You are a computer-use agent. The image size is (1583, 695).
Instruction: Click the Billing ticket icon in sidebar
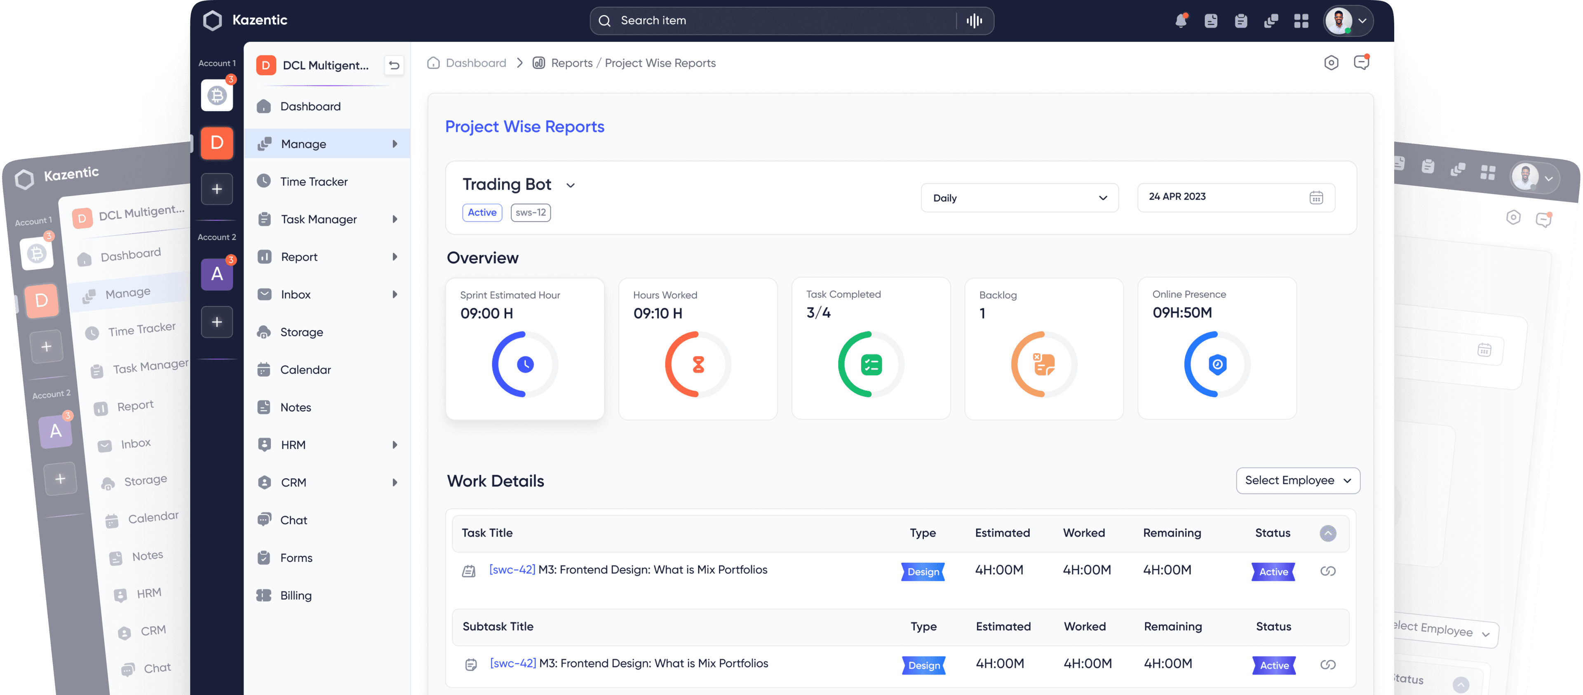tap(264, 595)
